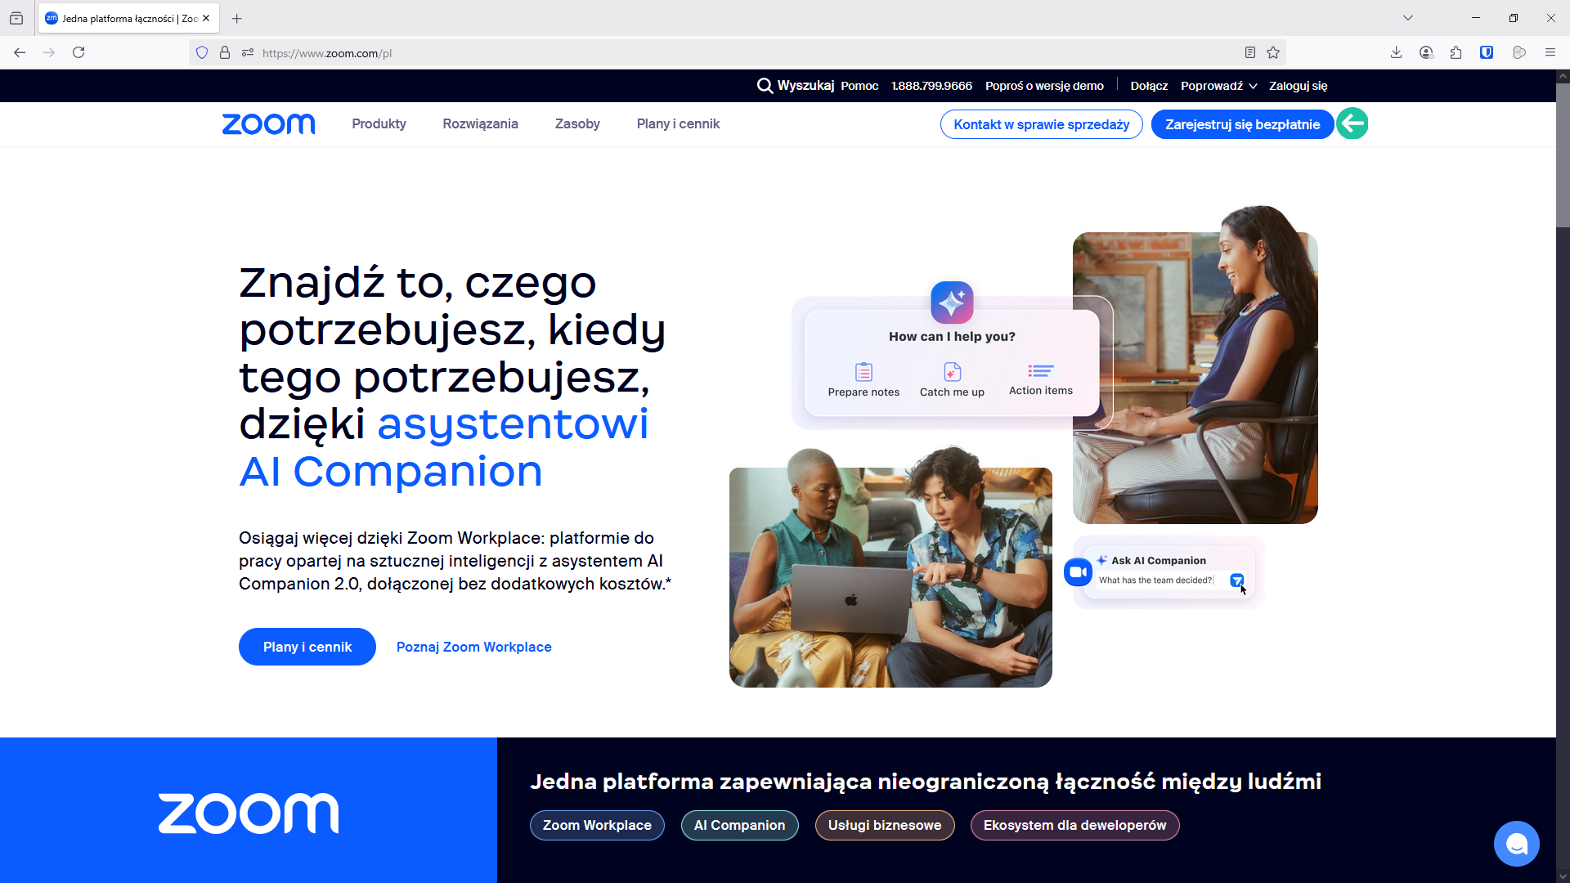1570x883 pixels.
Task: Click the phone number 1.888.799.9666
Action: tap(931, 86)
